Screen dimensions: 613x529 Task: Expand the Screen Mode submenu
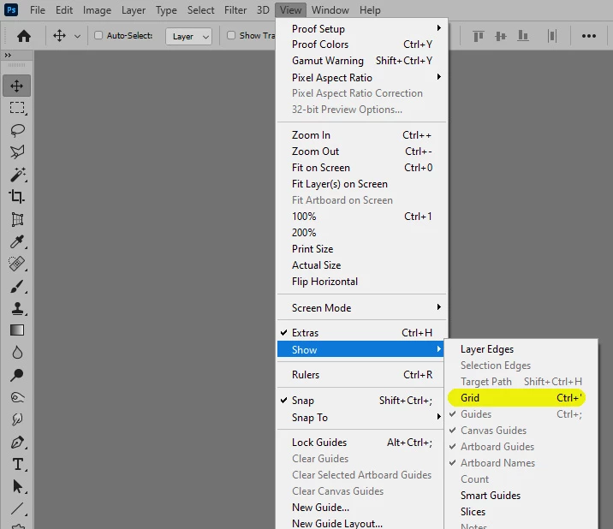[x=362, y=307]
